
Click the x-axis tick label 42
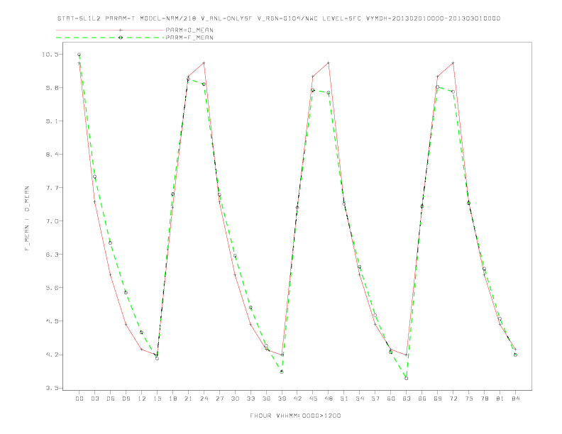pyautogui.click(x=297, y=399)
